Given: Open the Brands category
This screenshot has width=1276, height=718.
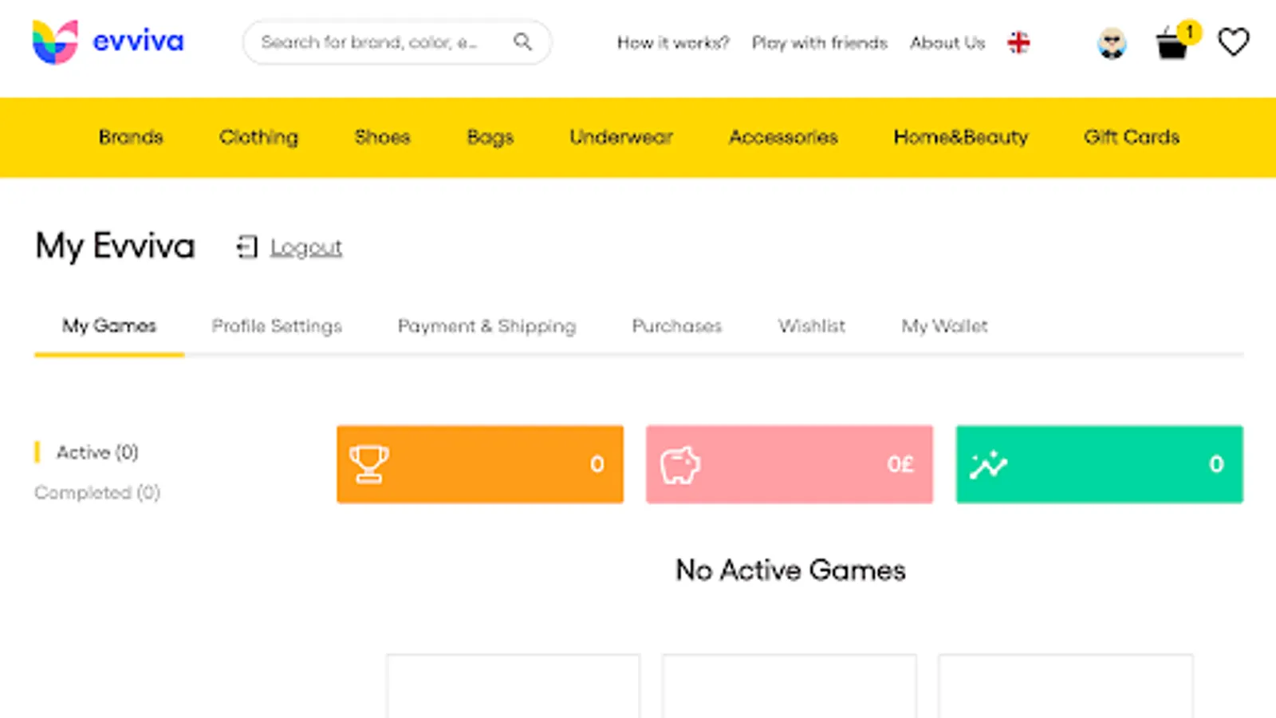Looking at the screenshot, I should (131, 137).
